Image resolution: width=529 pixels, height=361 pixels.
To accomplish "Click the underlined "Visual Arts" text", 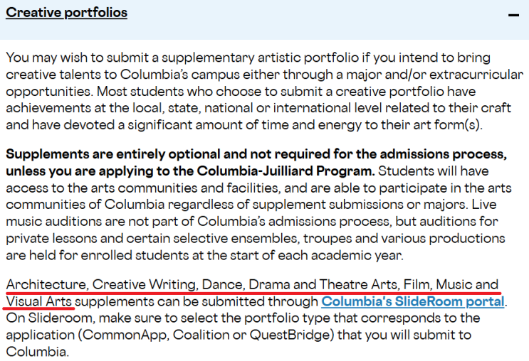I will point(40,301).
